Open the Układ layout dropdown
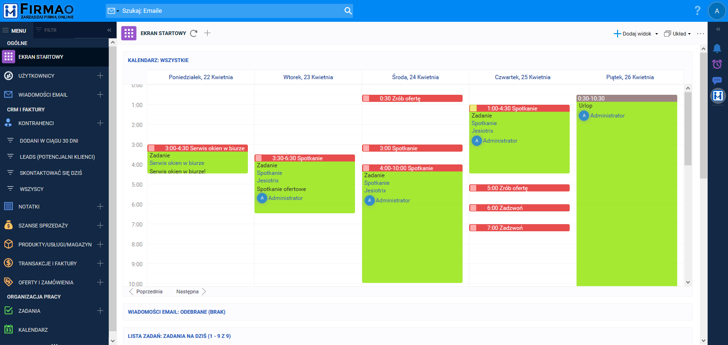This screenshot has width=728, height=345. click(x=677, y=34)
